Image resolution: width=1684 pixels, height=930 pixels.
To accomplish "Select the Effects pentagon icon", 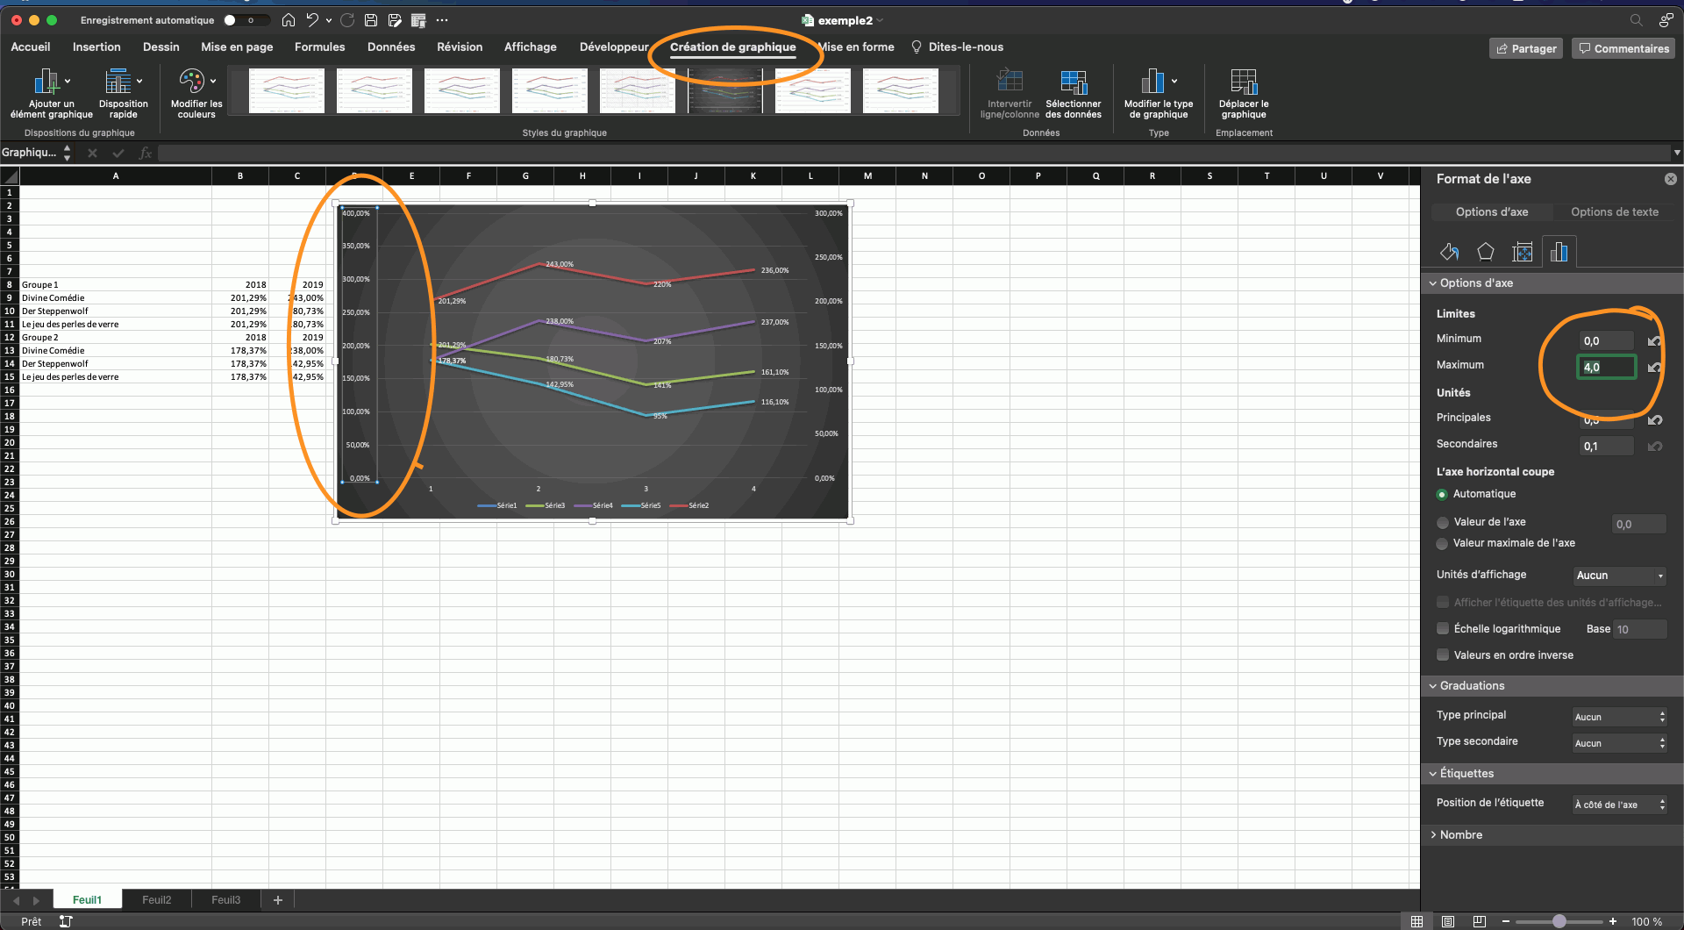I will tap(1486, 253).
